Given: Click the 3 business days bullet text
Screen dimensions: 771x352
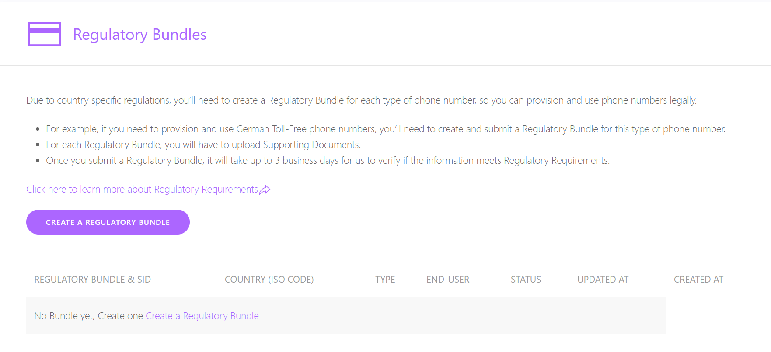Looking at the screenshot, I should [328, 160].
